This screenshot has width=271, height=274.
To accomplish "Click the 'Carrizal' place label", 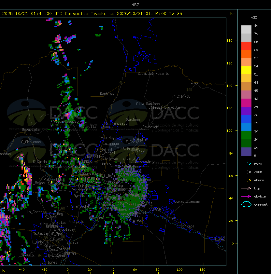I will (x=97, y=218).
